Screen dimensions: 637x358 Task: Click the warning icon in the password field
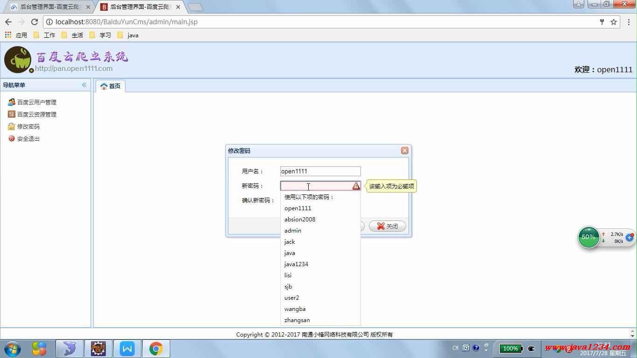(356, 186)
